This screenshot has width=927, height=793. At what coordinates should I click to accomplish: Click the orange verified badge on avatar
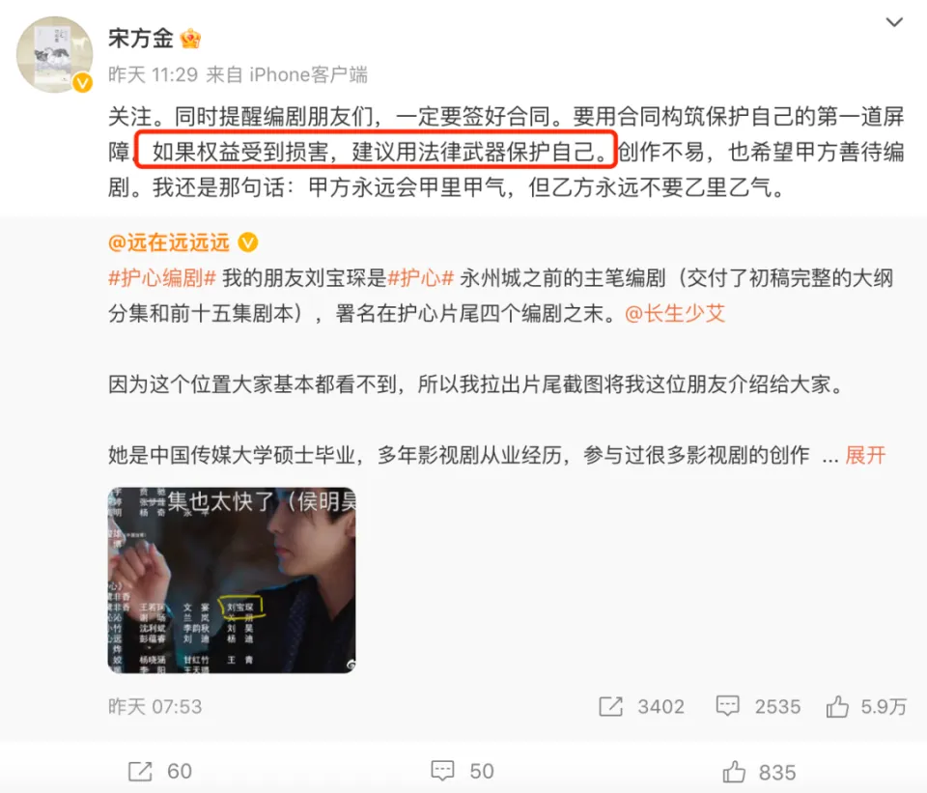tap(82, 83)
